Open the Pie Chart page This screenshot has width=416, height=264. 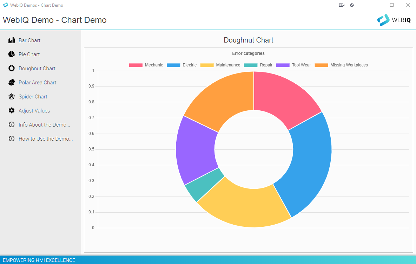pyautogui.click(x=29, y=54)
